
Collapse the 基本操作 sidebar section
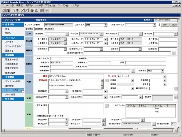(13, 24)
